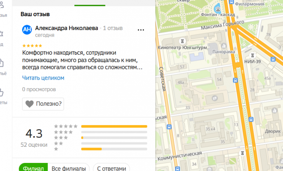
Task: Click the bus stop icon right of НИИ-39
Action: pos(273,59)
